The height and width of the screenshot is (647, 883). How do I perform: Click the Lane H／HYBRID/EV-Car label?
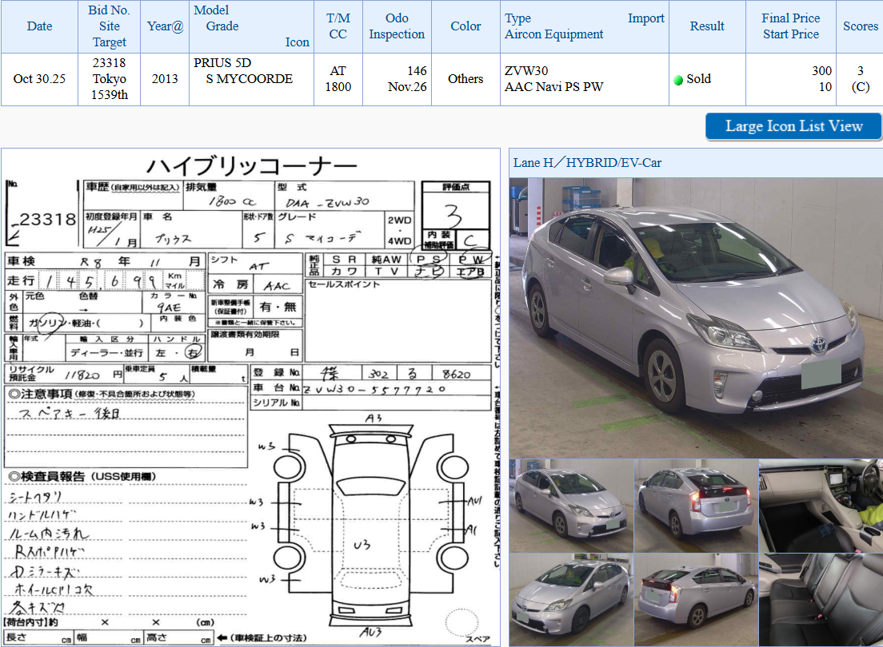[587, 163]
